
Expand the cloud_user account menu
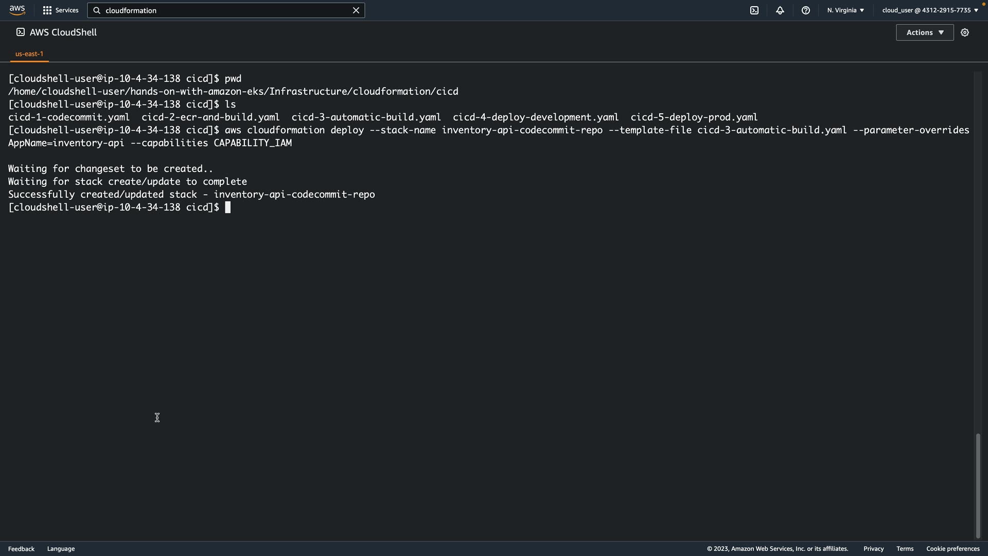point(930,10)
